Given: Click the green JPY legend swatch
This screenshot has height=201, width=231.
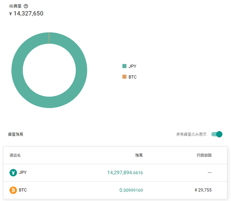Looking at the screenshot, I should point(124,66).
